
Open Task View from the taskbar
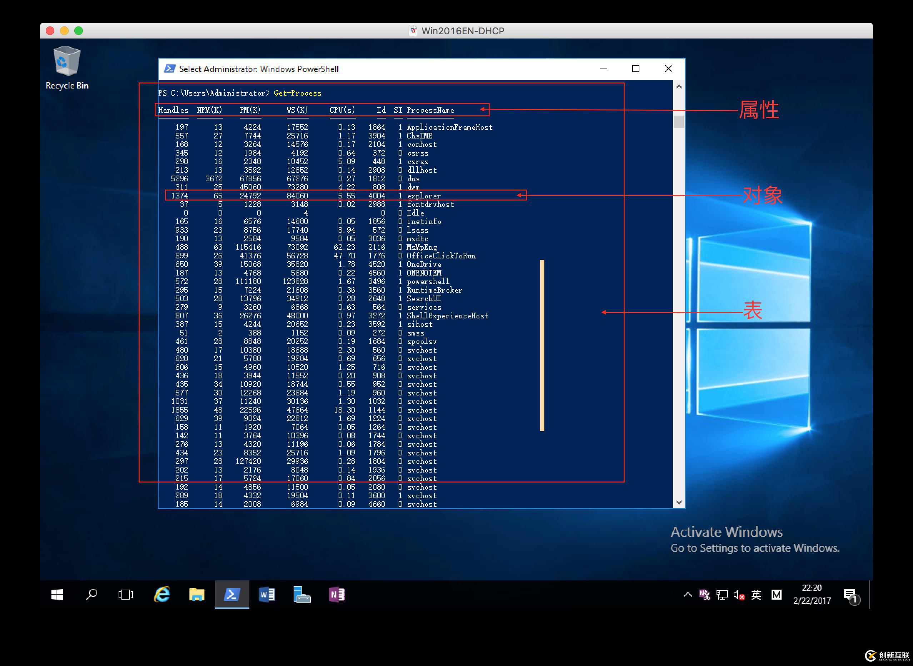(125, 595)
